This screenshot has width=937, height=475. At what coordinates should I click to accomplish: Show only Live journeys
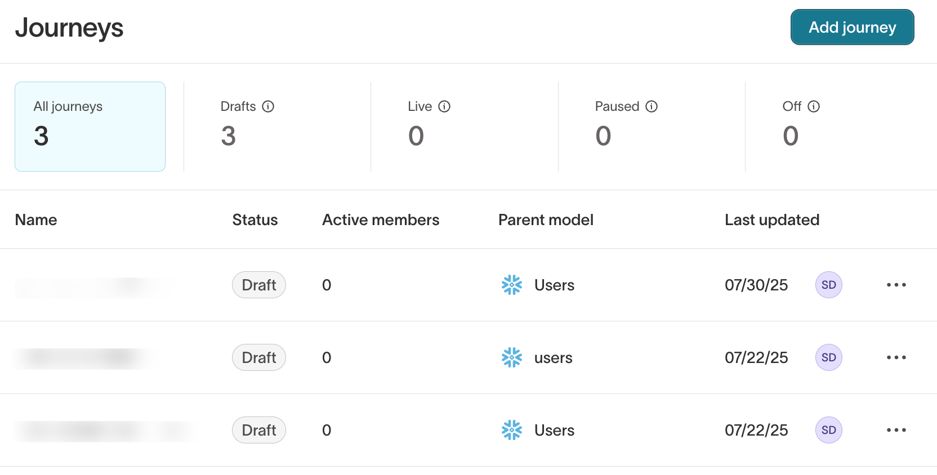[463, 127]
